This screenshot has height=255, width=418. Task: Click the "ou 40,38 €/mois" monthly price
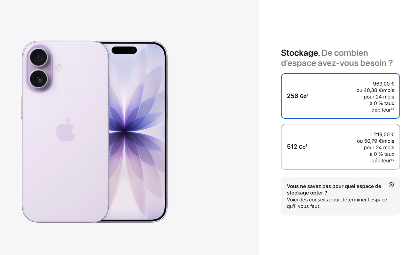(376, 90)
